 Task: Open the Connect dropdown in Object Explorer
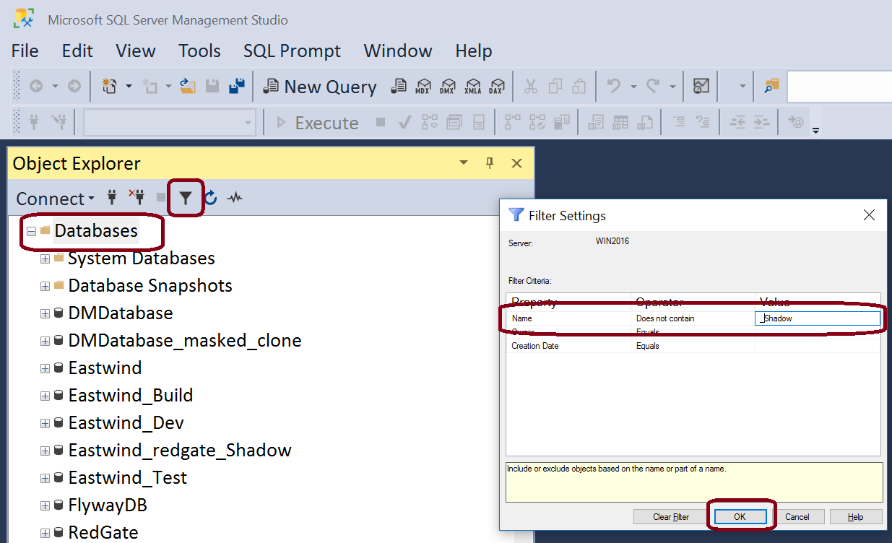click(55, 199)
